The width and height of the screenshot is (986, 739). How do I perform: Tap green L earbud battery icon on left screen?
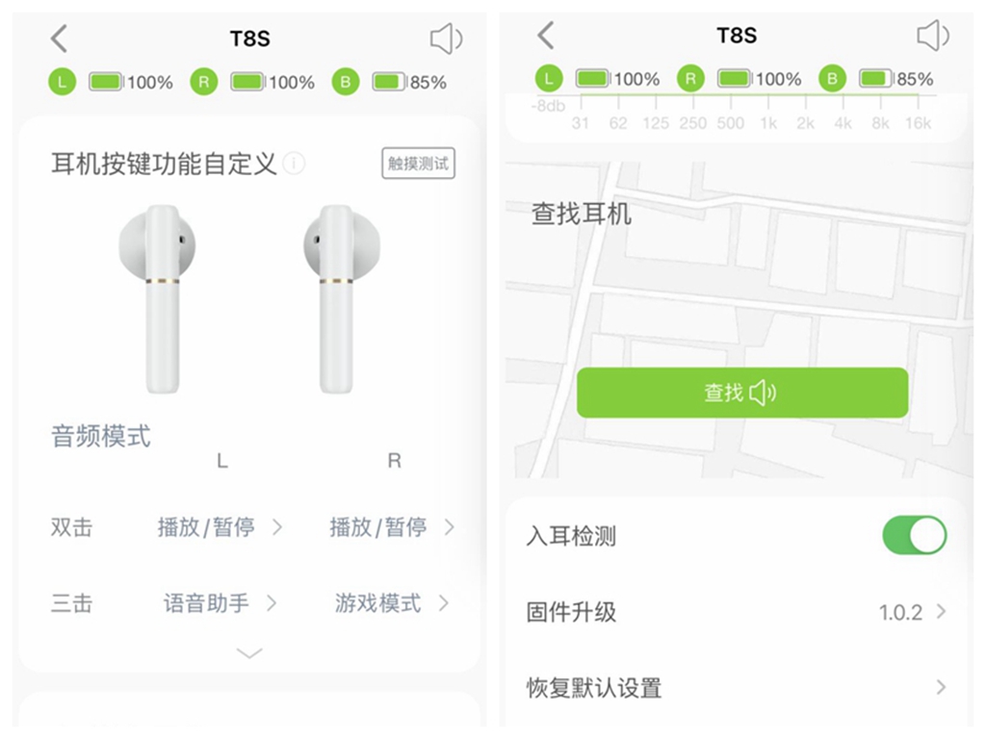tap(63, 82)
